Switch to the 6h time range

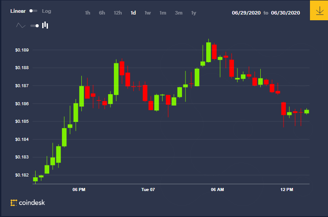[x=102, y=13]
